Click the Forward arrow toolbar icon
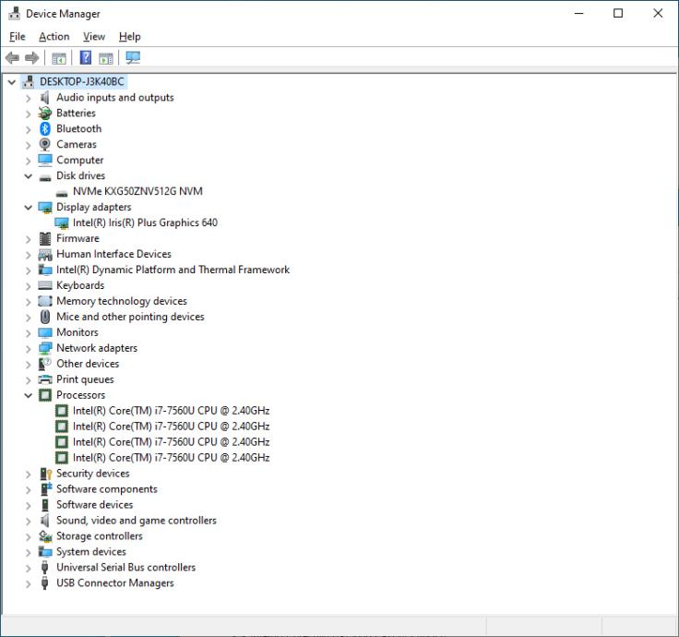The height and width of the screenshot is (637, 679). click(32, 57)
